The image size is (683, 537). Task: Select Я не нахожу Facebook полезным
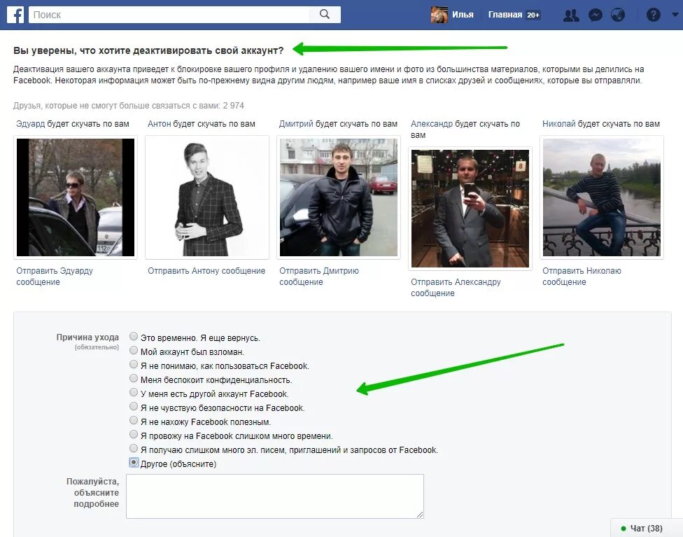coord(133,420)
